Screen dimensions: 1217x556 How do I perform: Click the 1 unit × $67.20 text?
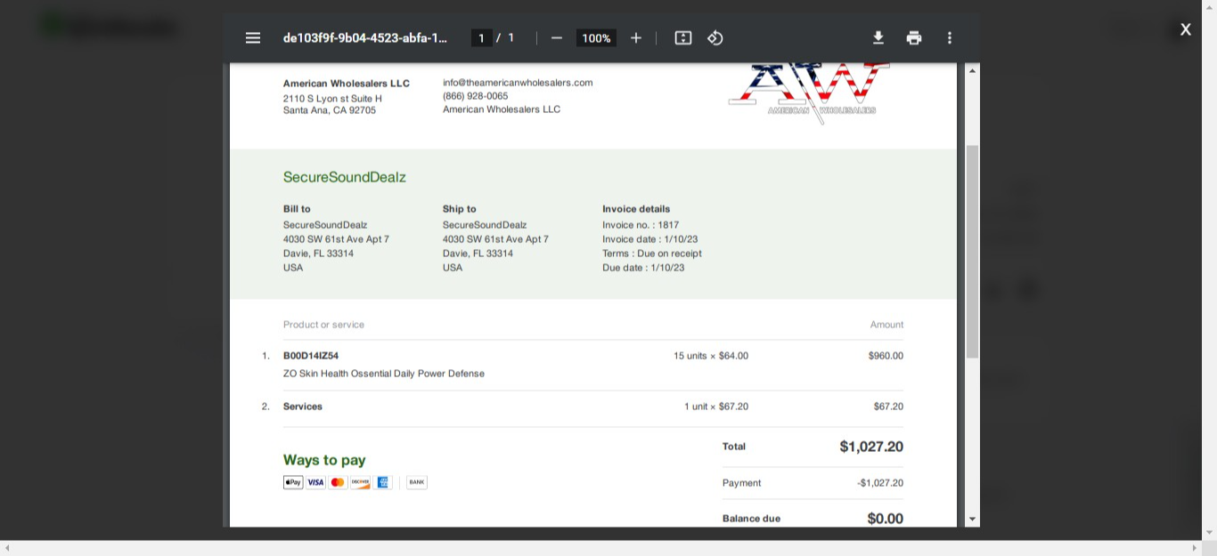[x=716, y=407]
